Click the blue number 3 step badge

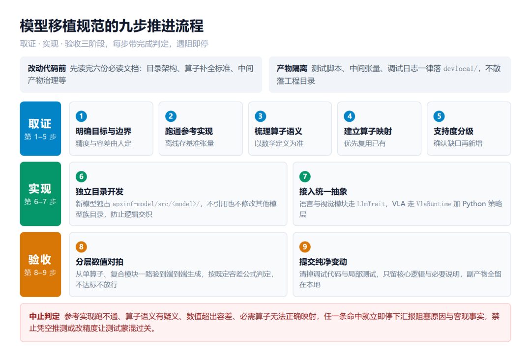(260, 116)
